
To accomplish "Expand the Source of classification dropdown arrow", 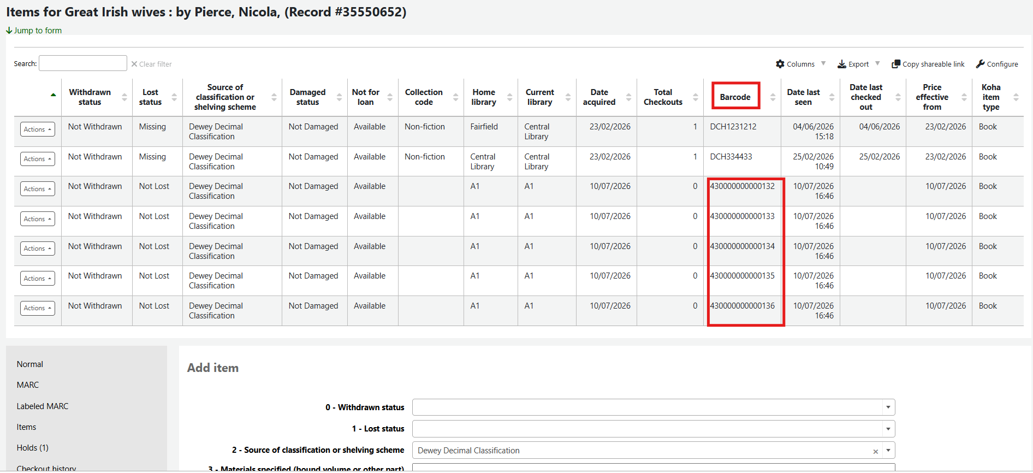I will (x=888, y=451).
